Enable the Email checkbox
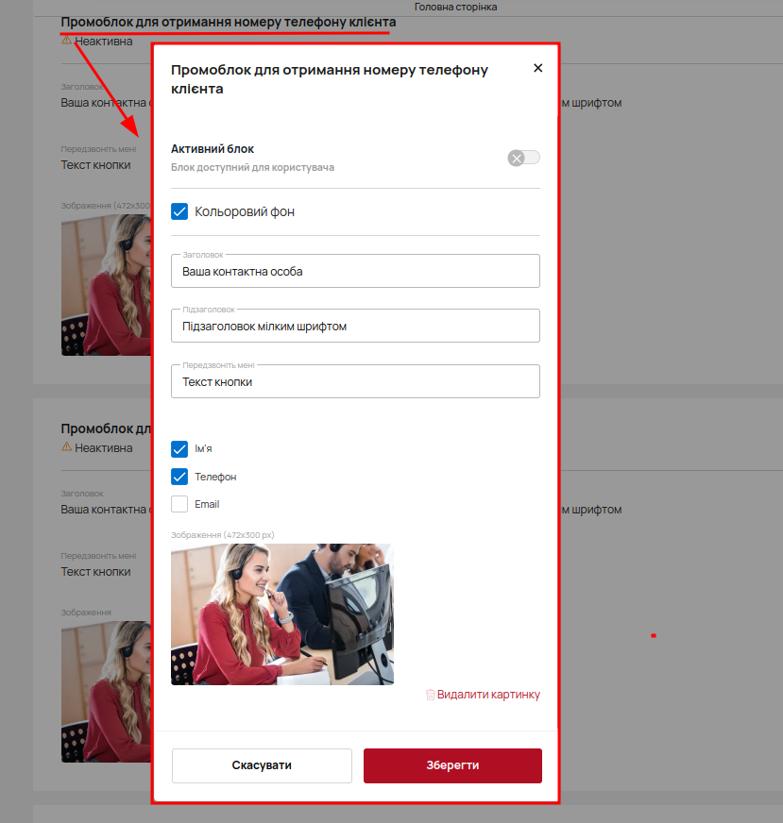Viewport: 783px width, 823px height. [179, 504]
